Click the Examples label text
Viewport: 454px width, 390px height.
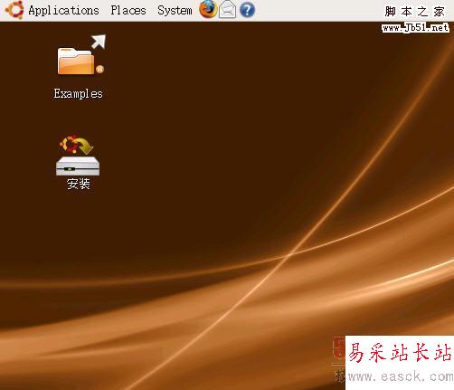[79, 94]
